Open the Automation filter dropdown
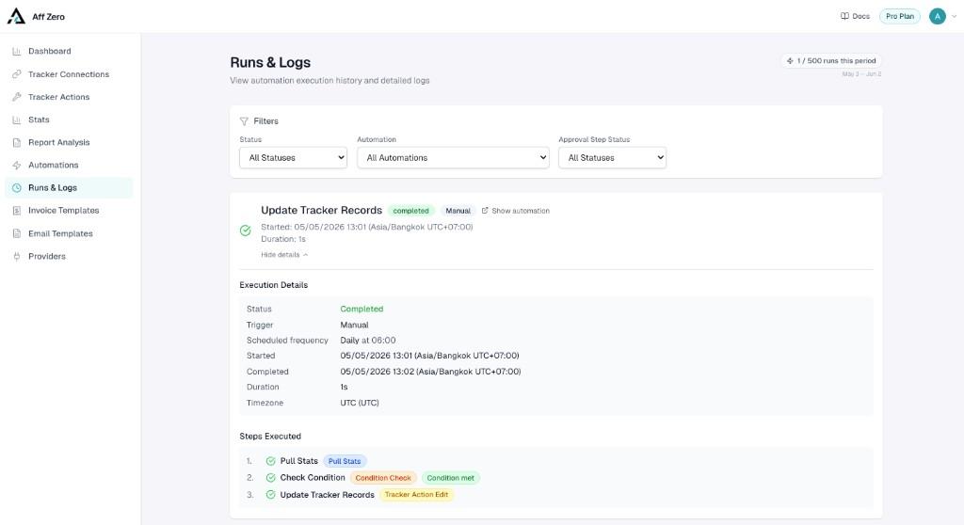 453,157
